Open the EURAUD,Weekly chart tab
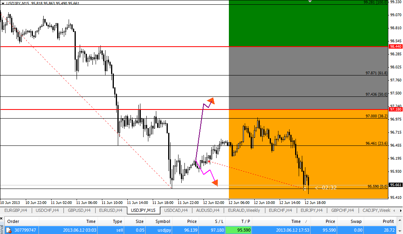The height and width of the screenshot is (234, 403). pos(244,210)
